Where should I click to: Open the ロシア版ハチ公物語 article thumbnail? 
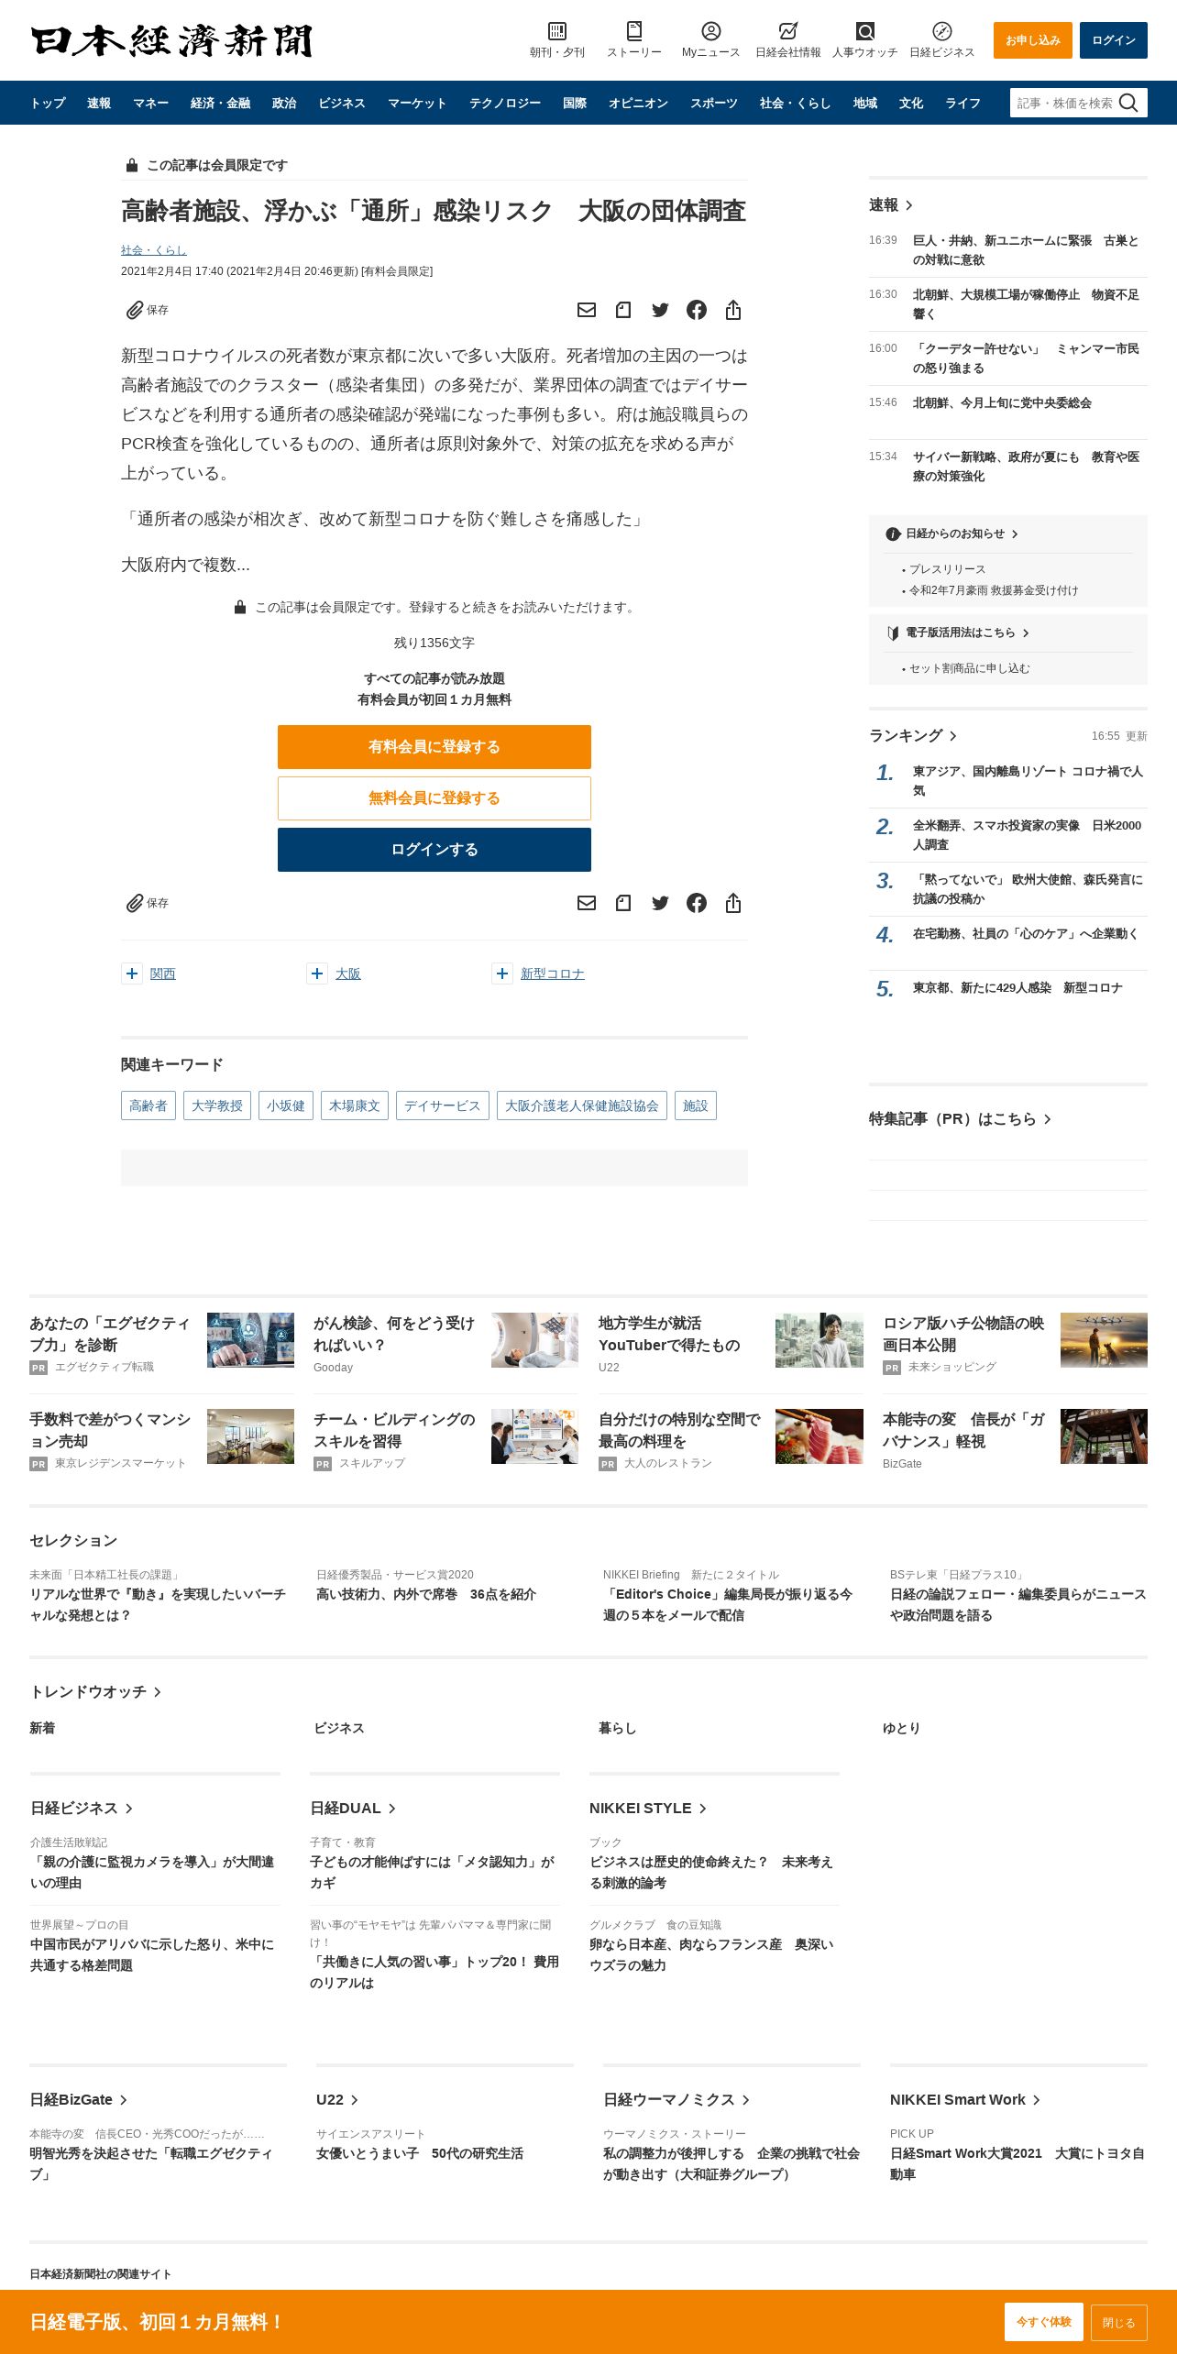1104,1340
